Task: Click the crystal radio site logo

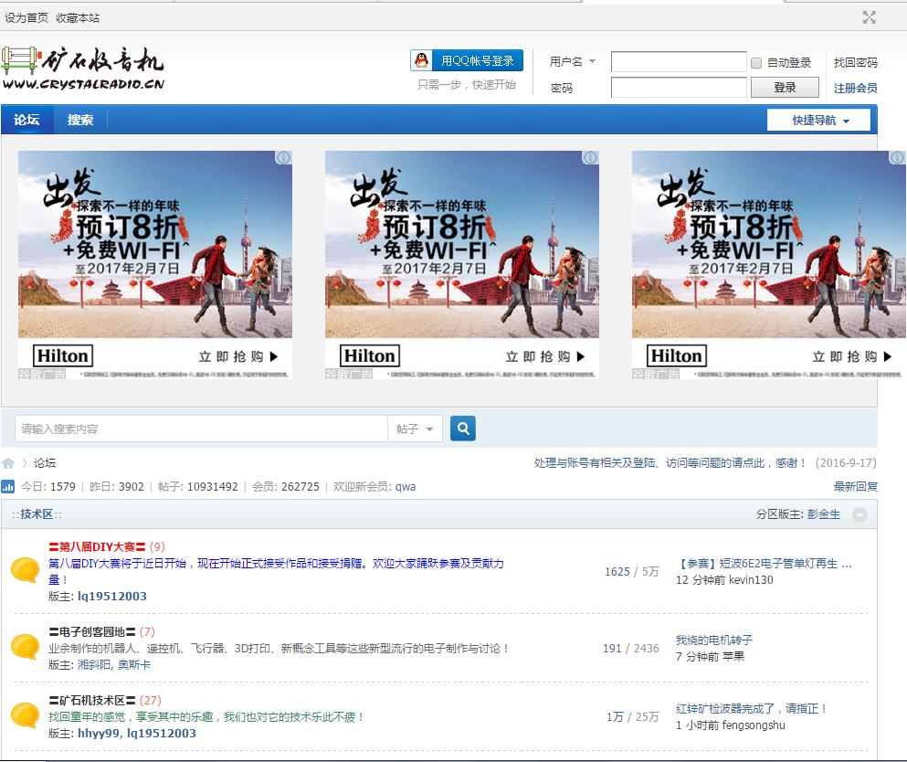Action: [83, 69]
